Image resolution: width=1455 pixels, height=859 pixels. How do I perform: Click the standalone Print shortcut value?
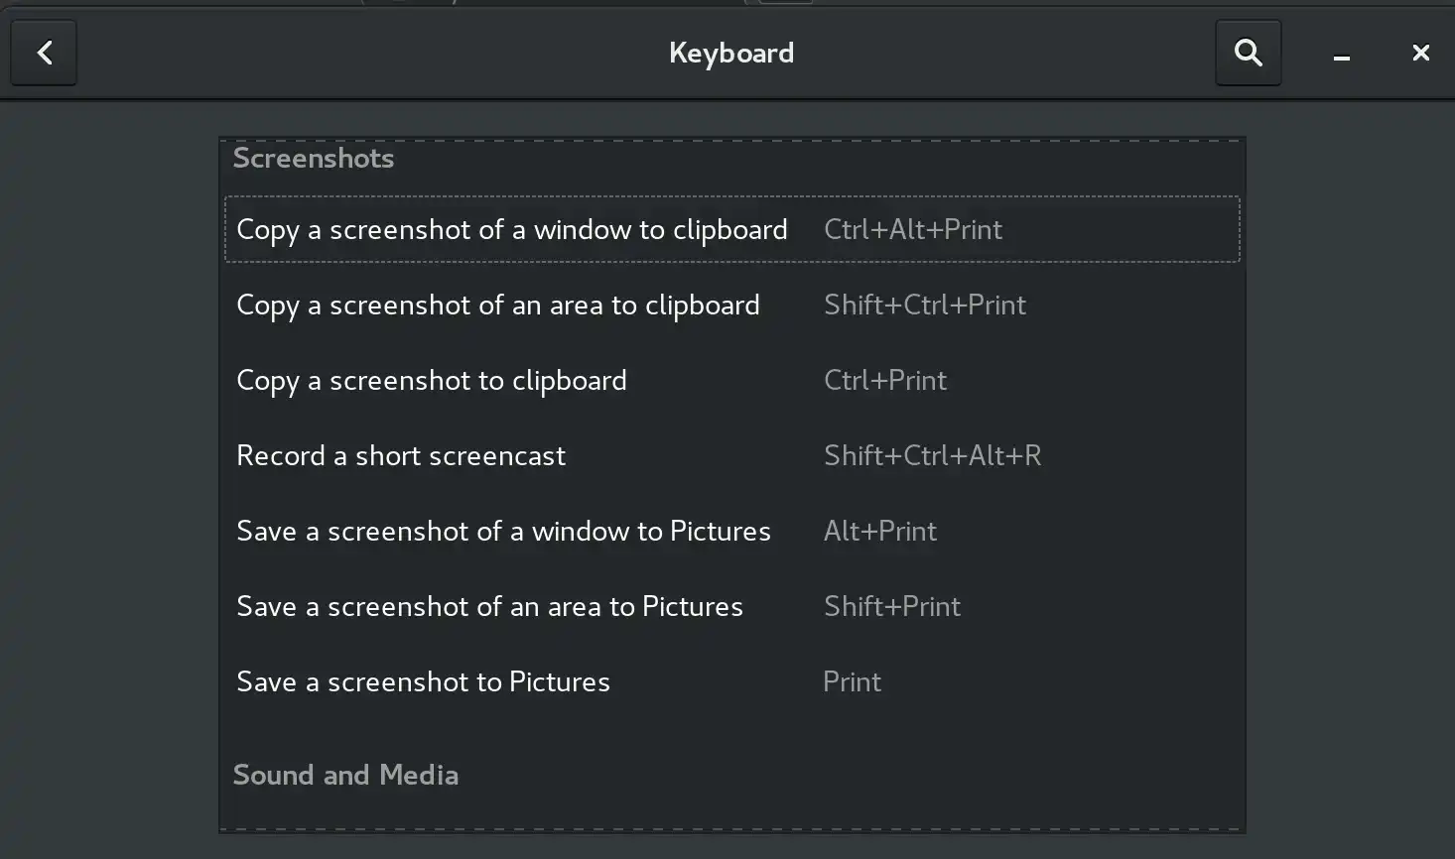(x=852, y=682)
